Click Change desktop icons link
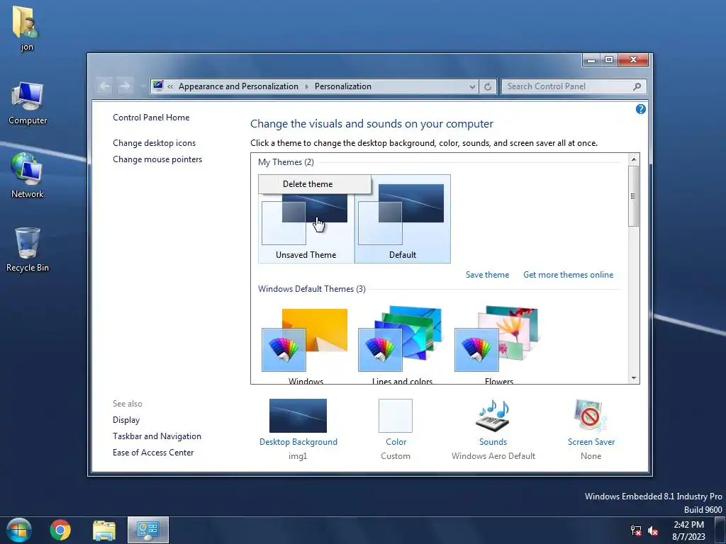This screenshot has width=726, height=544. 154,143
